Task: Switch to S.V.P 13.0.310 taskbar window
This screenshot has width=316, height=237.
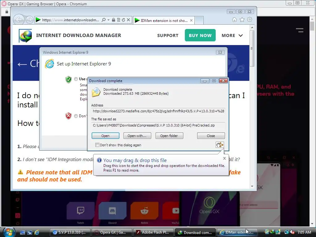Action: (70, 232)
